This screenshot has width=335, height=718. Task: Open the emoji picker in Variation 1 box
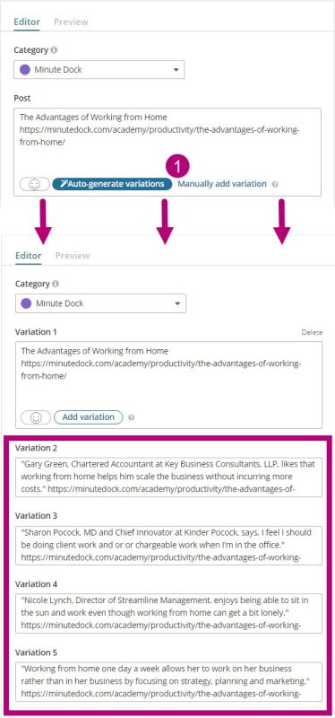[x=36, y=417]
